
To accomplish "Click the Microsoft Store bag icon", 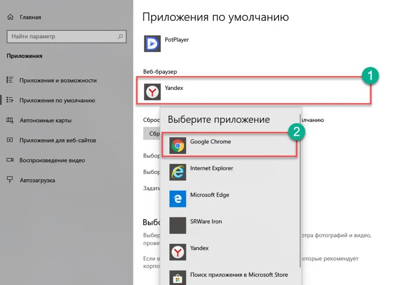I will tap(178, 278).
